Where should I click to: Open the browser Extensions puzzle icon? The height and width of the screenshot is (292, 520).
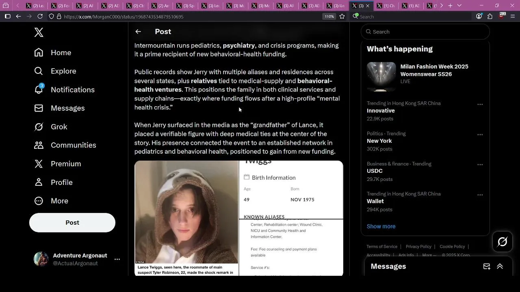[x=490, y=16]
